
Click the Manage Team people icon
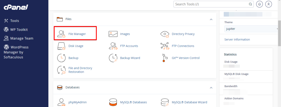tap(6, 38)
